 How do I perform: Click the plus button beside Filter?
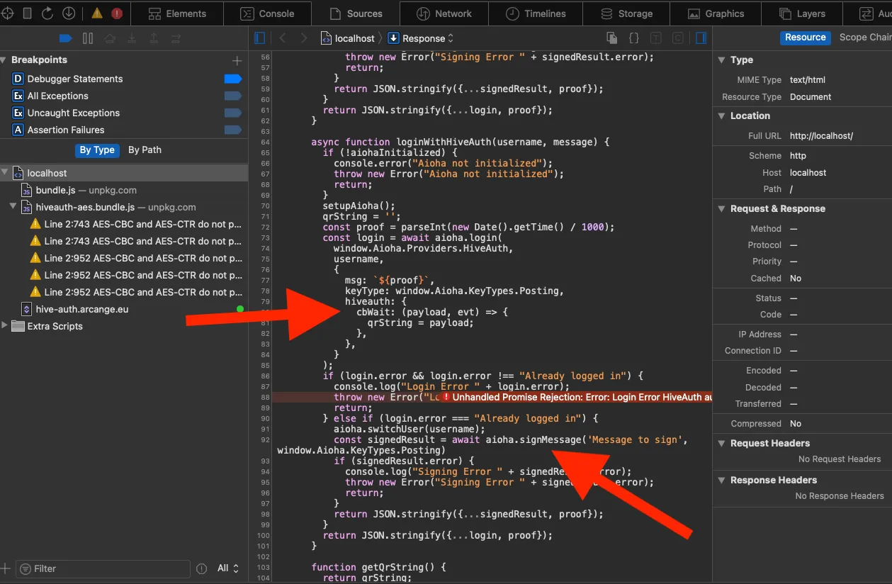[x=6, y=568]
